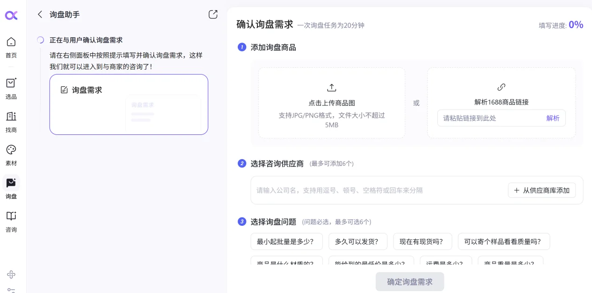Click the upload arrow icon for product image
The image size is (592, 293).
tap(332, 88)
